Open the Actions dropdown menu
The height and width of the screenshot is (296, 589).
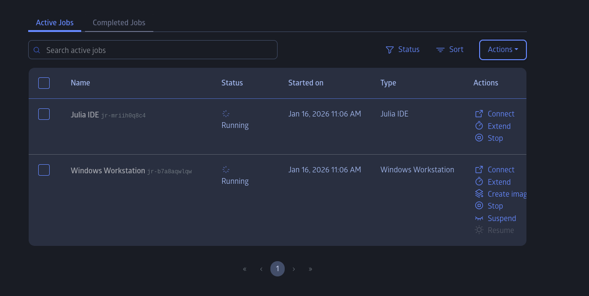coord(503,50)
